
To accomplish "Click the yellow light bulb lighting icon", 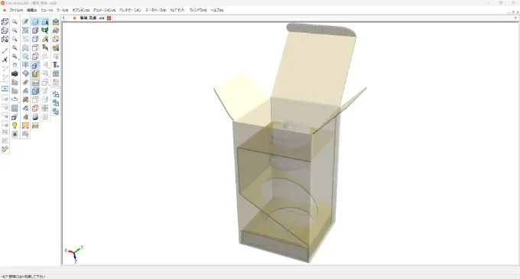I will (15, 125).
